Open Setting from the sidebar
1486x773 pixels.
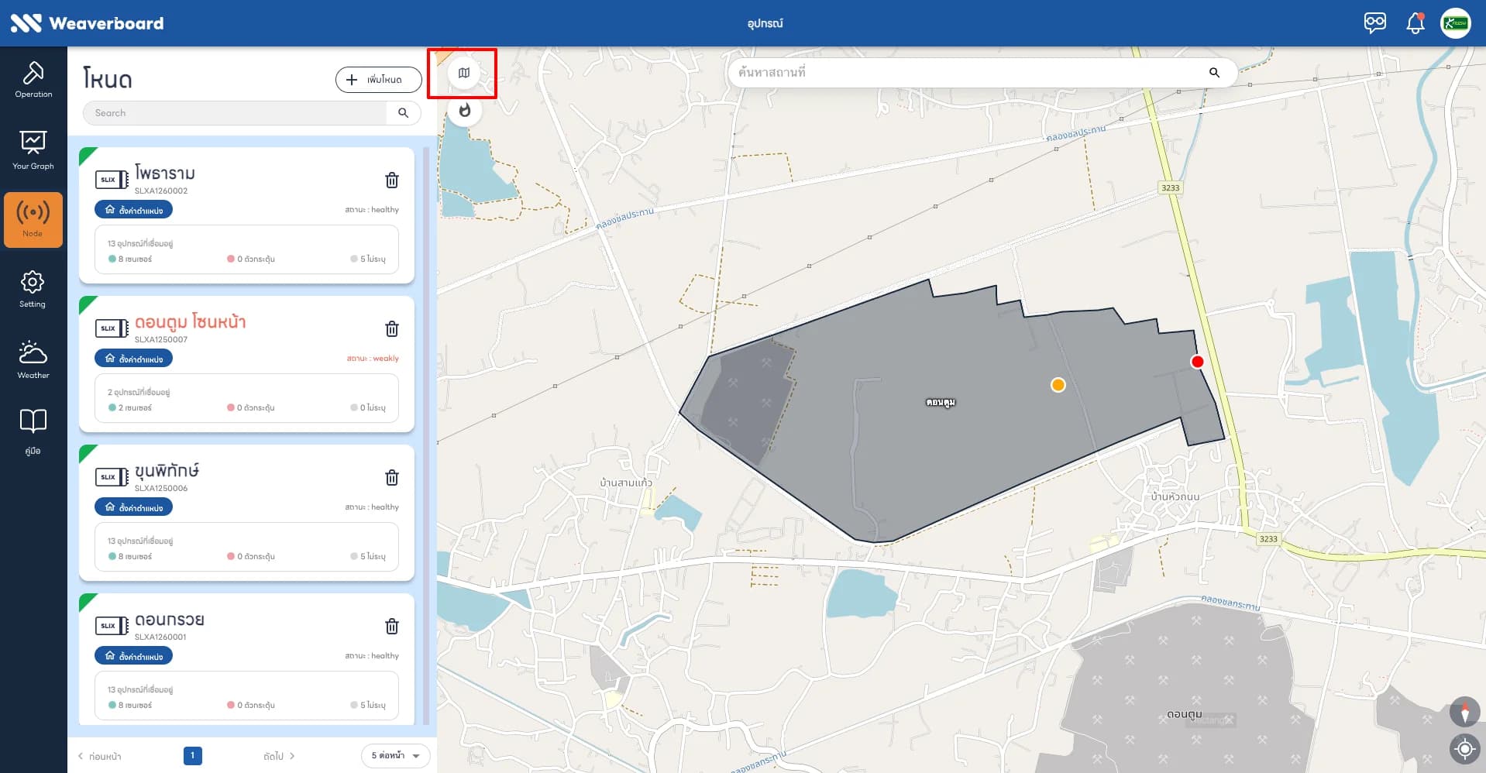pyautogui.click(x=33, y=289)
